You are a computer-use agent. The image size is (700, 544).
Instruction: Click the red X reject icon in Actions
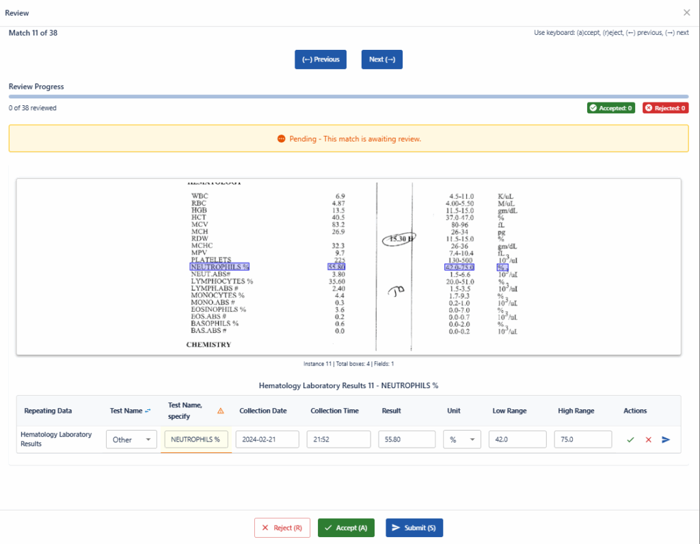tap(648, 439)
